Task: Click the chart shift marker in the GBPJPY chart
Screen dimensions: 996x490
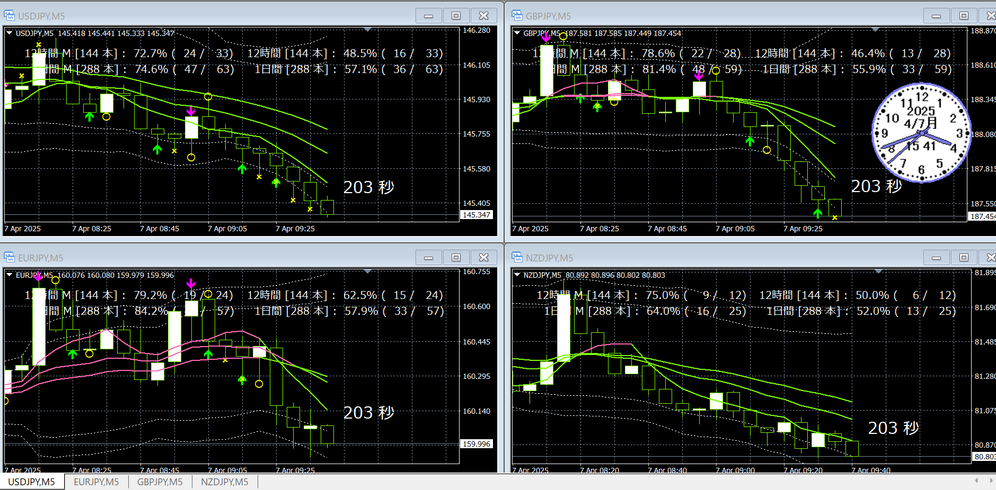Action: click(x=875, y=30)
